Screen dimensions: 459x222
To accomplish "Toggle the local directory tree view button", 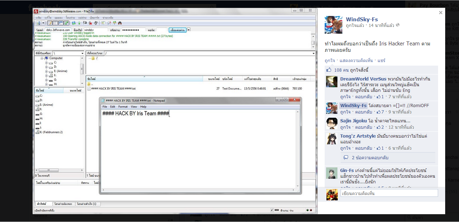I will [x=56, y=23].
